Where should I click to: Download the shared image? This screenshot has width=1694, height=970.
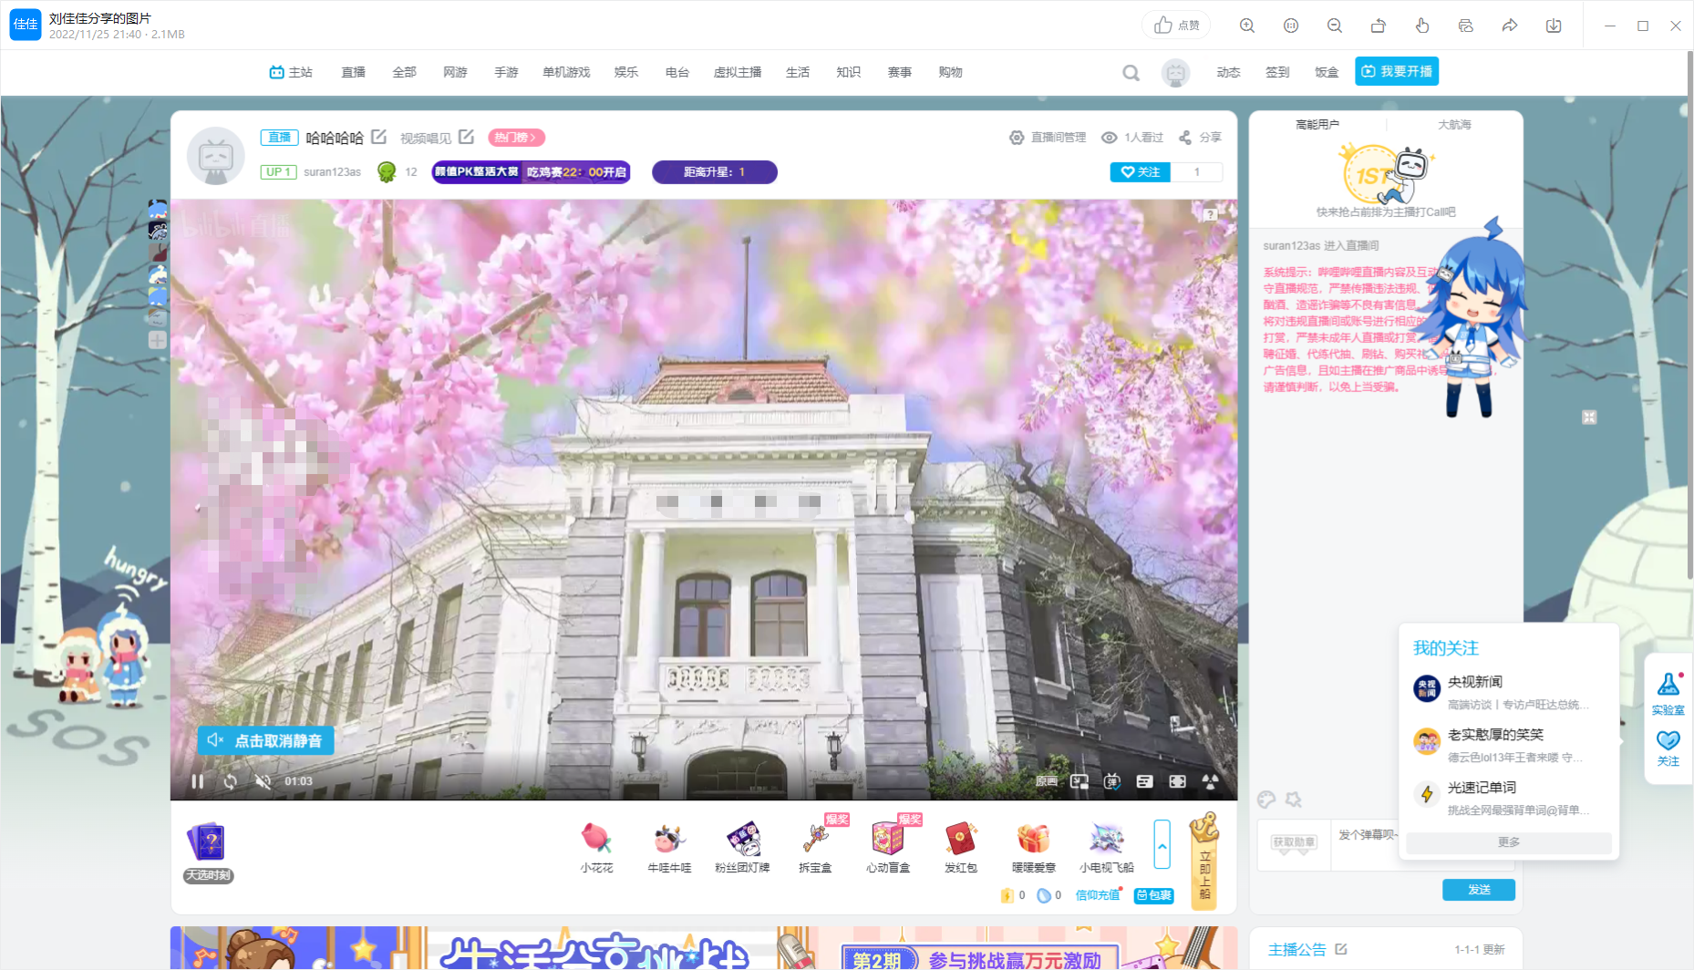coord(1554,26)
